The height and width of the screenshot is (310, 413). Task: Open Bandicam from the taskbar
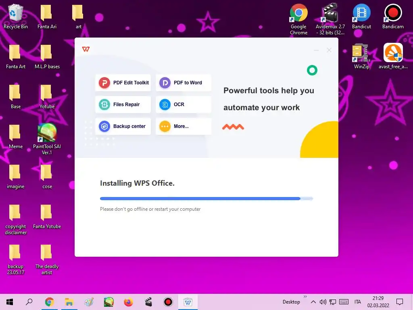click(x=168, y=302)
